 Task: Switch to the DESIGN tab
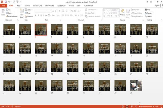coord(27,6)
